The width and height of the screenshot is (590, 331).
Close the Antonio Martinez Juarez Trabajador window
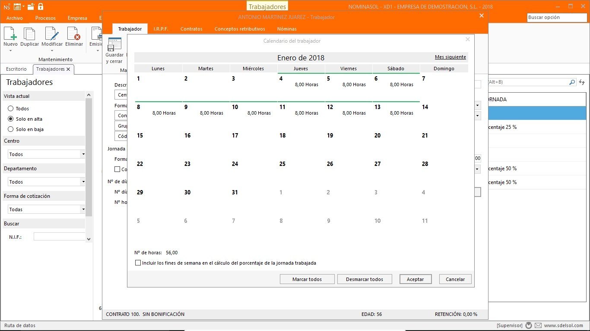click(x=482, y=16)
